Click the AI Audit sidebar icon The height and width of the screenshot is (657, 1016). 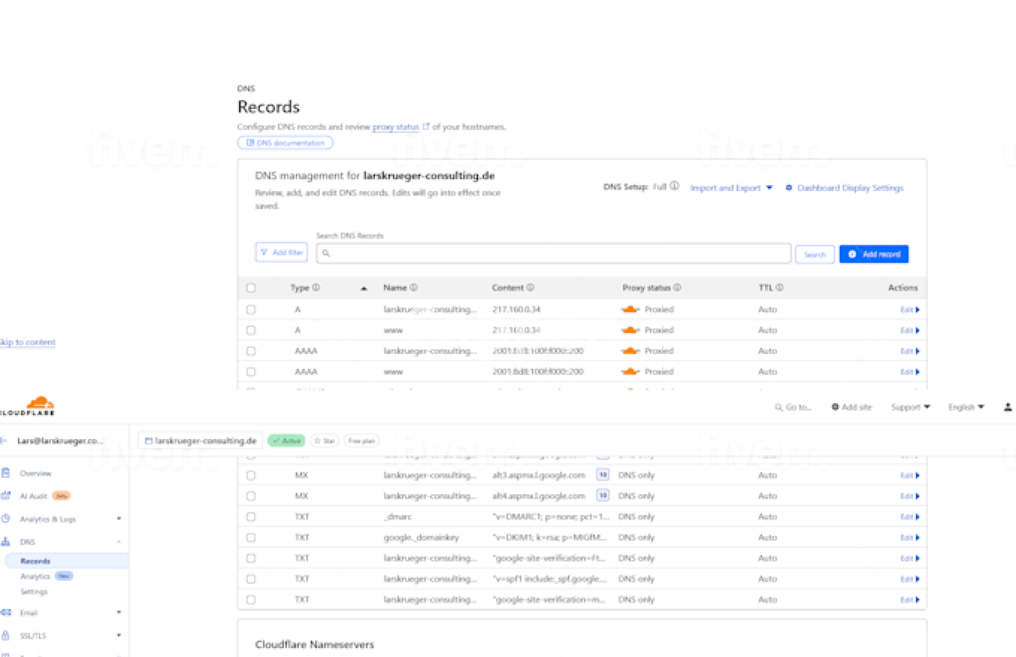point(6,496)
